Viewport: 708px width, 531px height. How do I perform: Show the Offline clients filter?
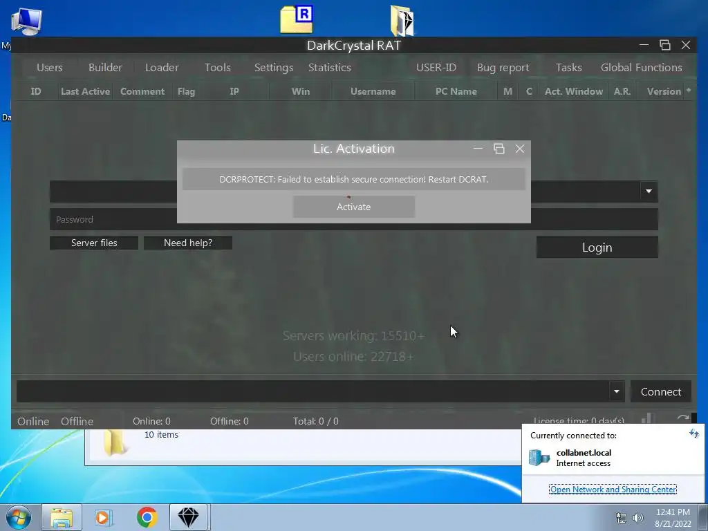click(77, 421)
